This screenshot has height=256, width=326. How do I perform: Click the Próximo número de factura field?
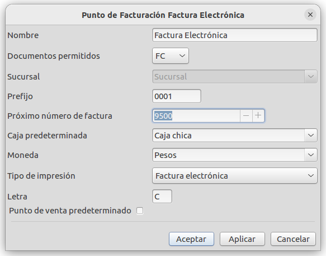click(196, 115)
